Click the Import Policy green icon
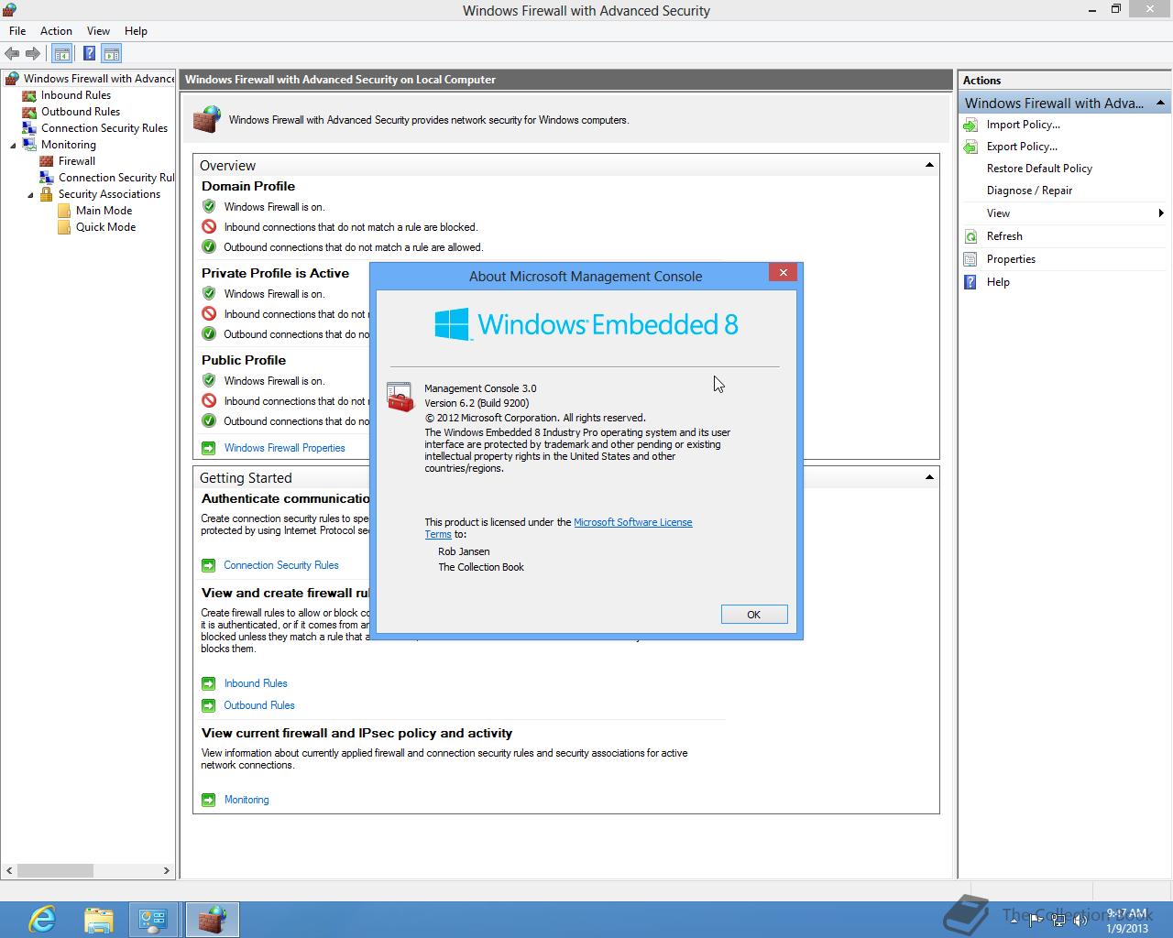The height and width of the screenshot is (938, 1173). pos(970,125)
